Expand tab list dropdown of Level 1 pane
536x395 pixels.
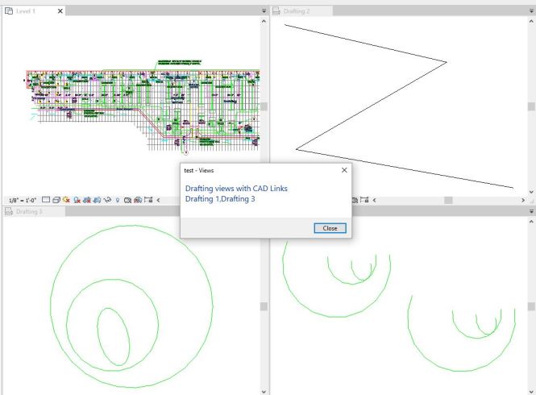[x=264, y=10]
